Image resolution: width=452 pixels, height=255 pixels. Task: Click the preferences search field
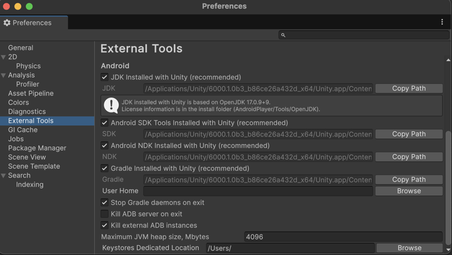[x=365, y=35]
